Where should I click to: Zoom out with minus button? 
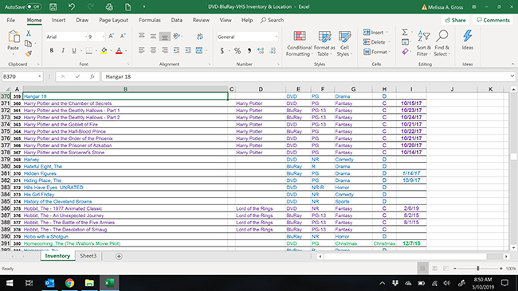(x=455, y=269)
